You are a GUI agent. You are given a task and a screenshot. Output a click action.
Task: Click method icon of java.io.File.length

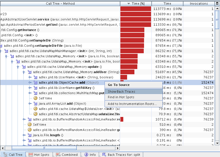(x=30, y=135)
